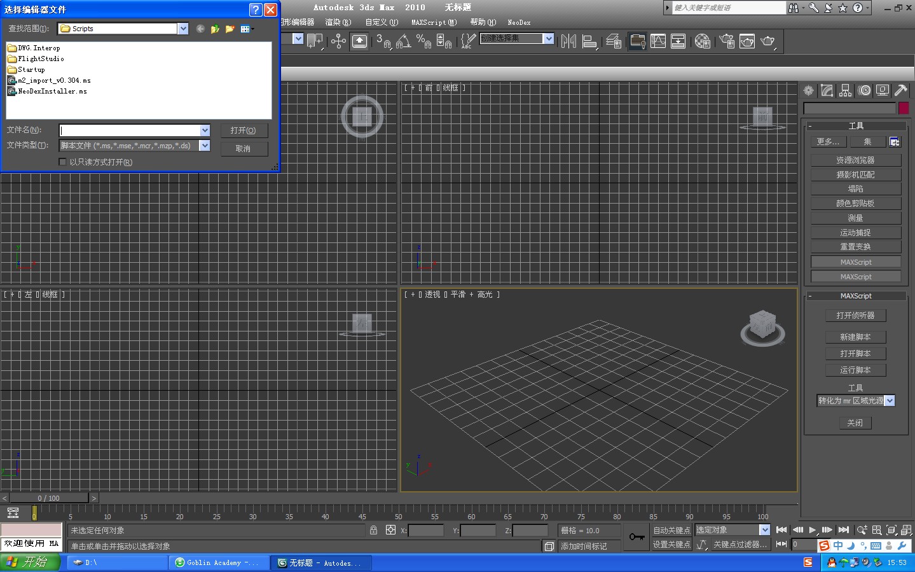Toggle the Spinner snap icon
The width and height of the screenshot is (915, 572).
point(444,41)
